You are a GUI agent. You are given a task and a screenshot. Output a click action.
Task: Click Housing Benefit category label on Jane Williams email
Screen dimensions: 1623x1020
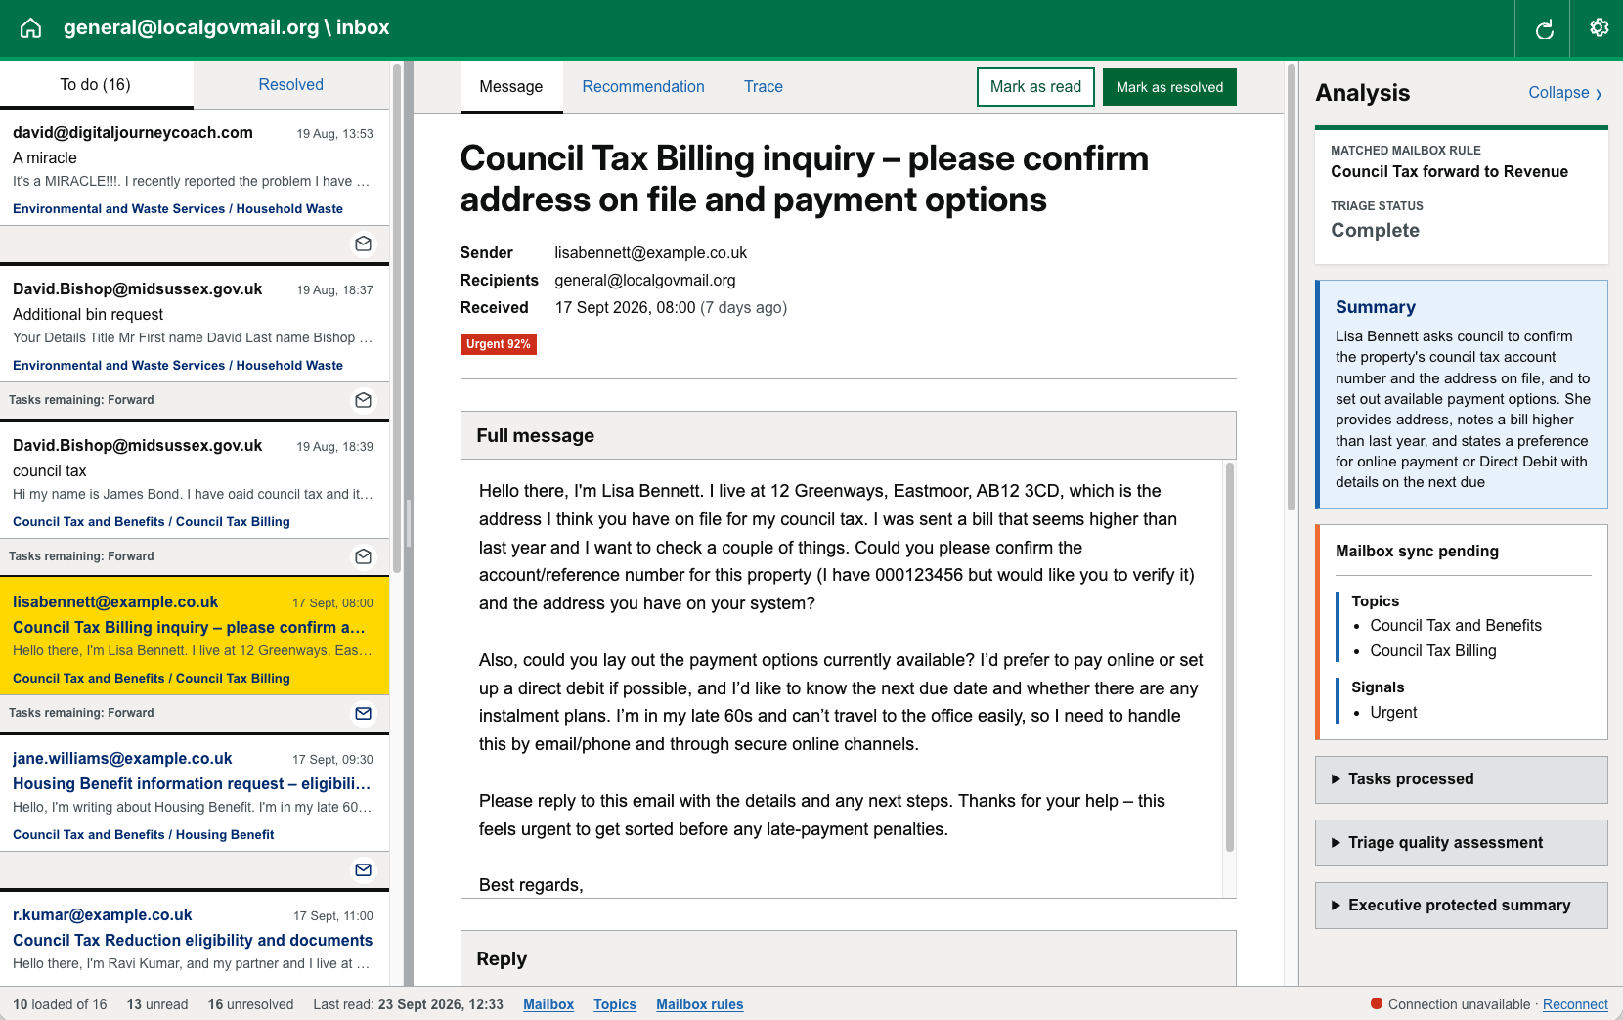225,835
